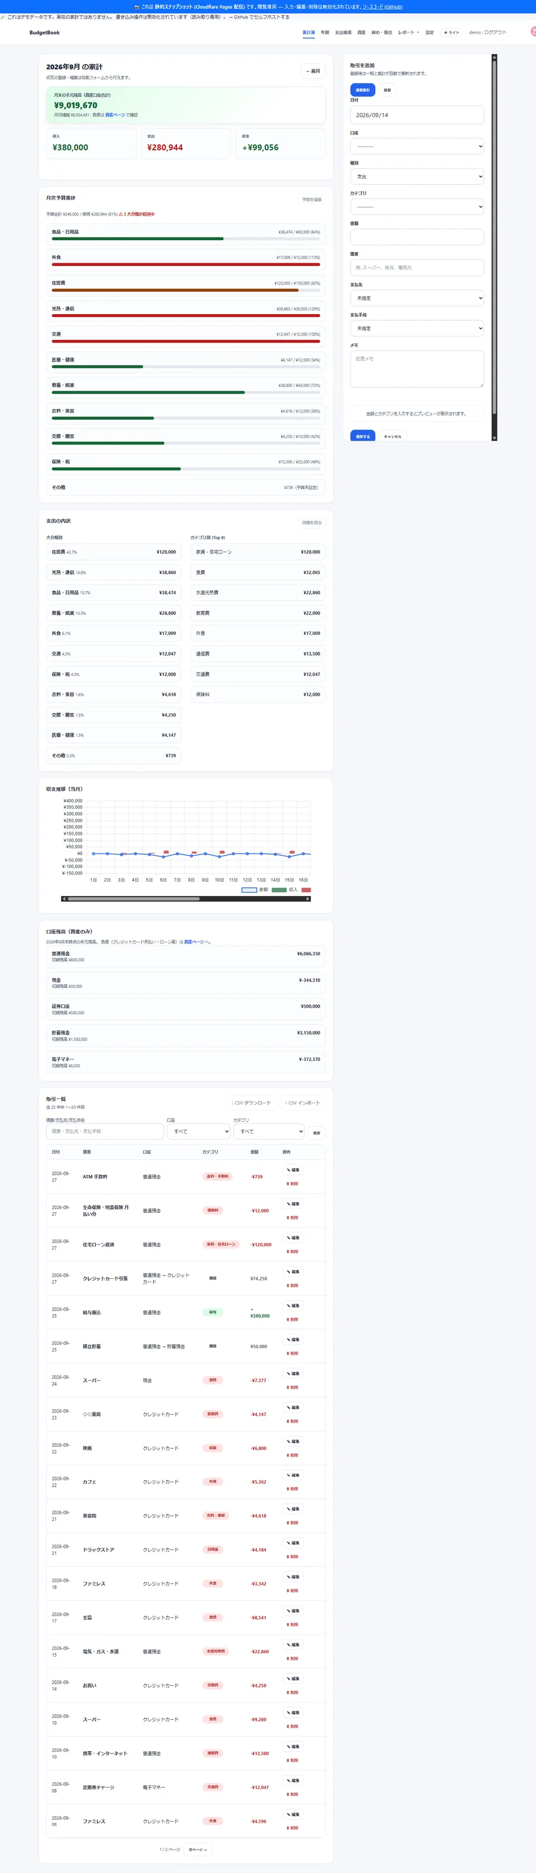The width and height of the screenshot is (536, 1873).
Task: Delete the クレジットカード引落 transaction
Action: 293,1286
